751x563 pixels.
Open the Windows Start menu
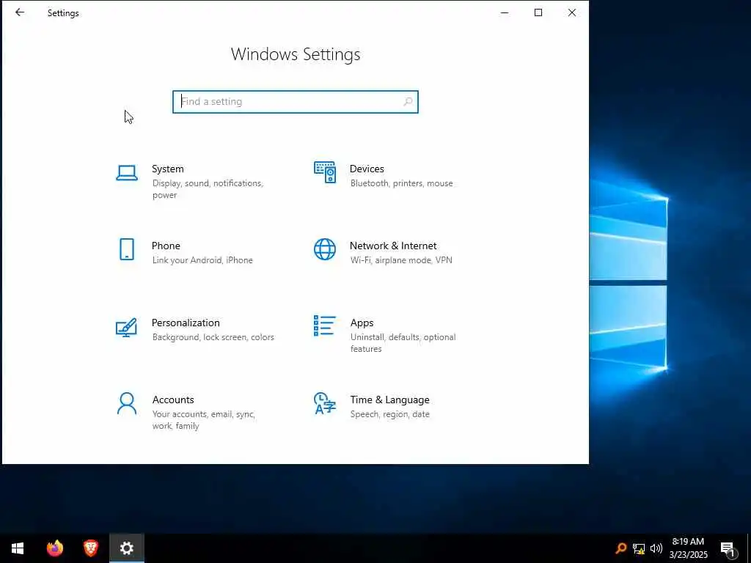tap(18, 548)
